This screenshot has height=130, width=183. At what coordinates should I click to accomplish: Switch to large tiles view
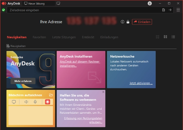point(158,37)
